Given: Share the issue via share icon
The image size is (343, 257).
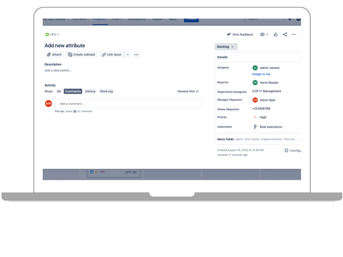Looking at the screenshot, I should (x=285, y=34).
